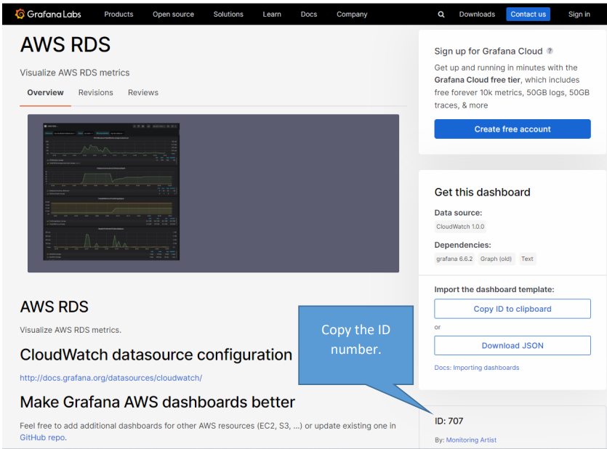This screenshot has height=449, width=607.
Task: Open the GitHub repo link
Action: click(x=42, y=437)
